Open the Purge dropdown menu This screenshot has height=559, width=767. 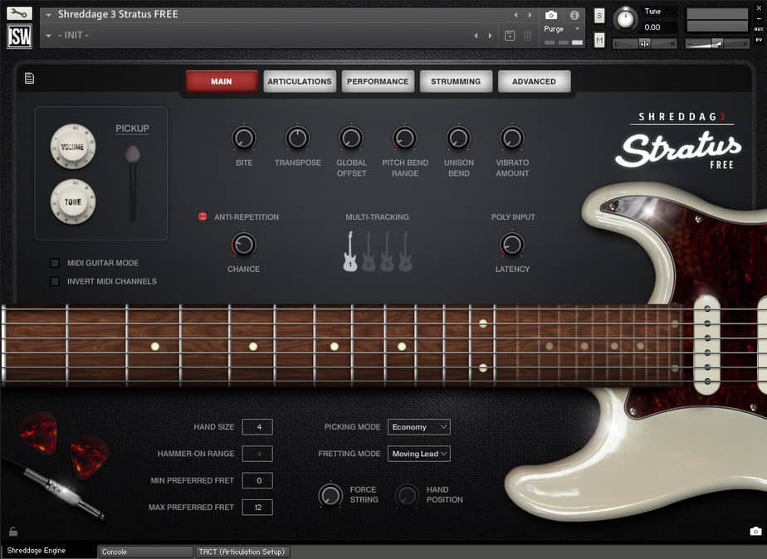coord(561,29)
